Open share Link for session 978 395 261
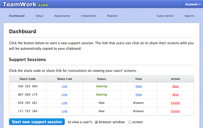 [x=65, y=103]
